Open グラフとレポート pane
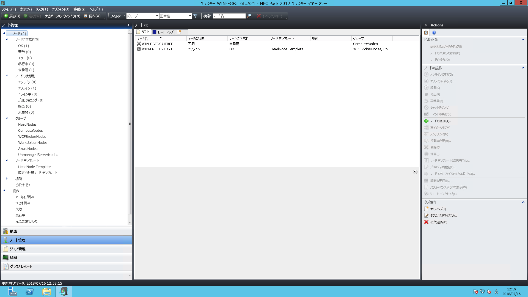Viewport: 528px width, 297px height. 21,266
